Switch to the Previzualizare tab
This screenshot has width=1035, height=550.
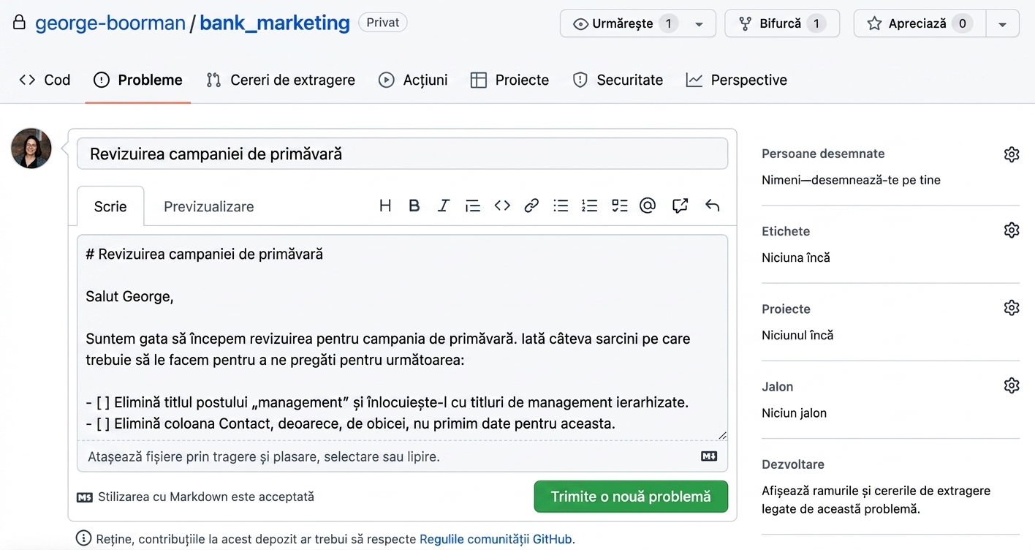[209, 206]
